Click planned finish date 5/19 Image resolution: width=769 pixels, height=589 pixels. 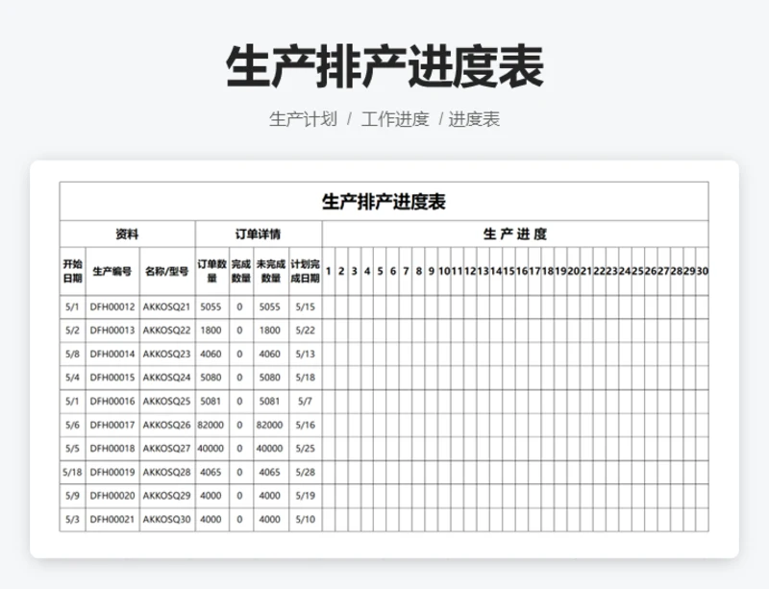(305, 496)
